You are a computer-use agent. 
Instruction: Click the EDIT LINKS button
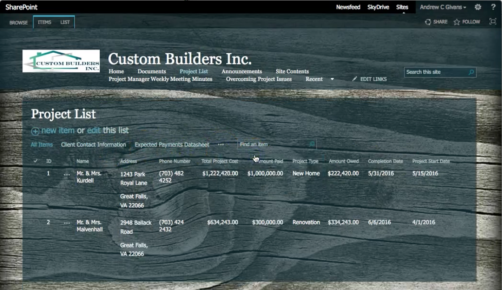[369, 79]
